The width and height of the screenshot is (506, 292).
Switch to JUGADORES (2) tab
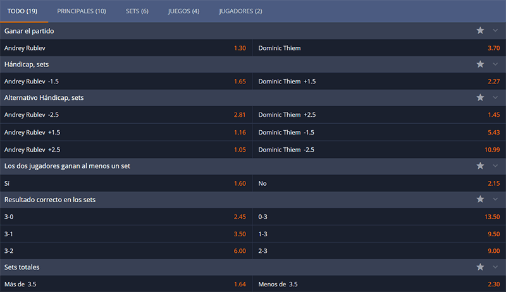coord(241,11)
